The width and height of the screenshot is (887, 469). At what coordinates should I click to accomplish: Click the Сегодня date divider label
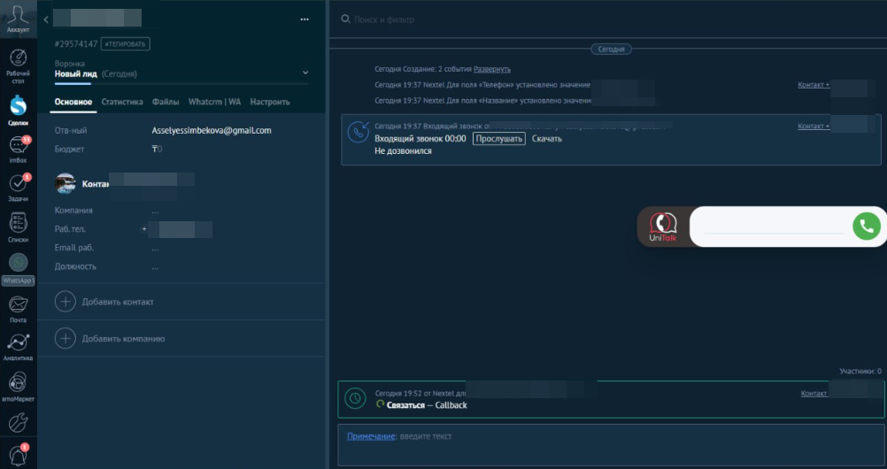coord(612,50)
